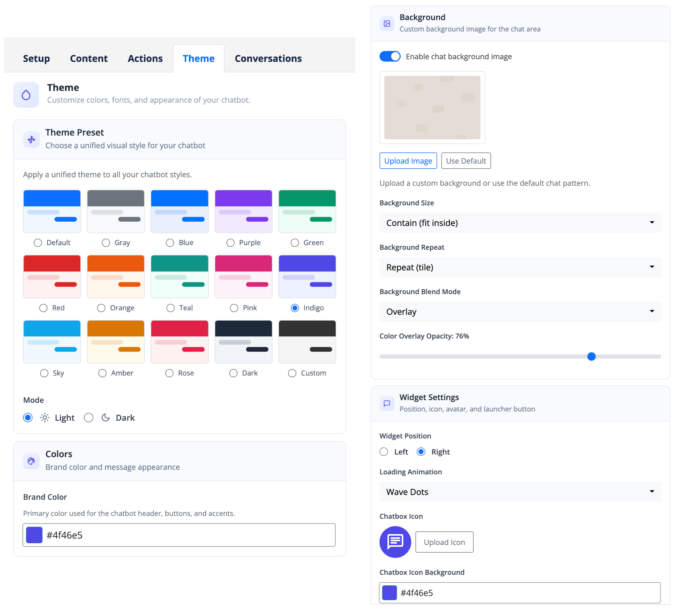Switch to the Conversations tab
The image size is (677, 611).
[268, 58]
